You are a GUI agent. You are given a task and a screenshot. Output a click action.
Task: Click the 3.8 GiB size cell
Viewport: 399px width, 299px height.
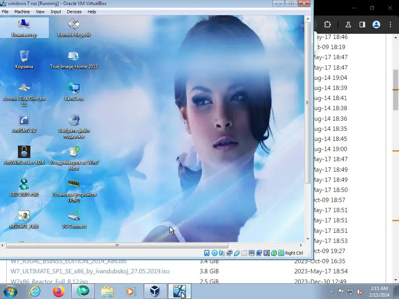point(209,271)
